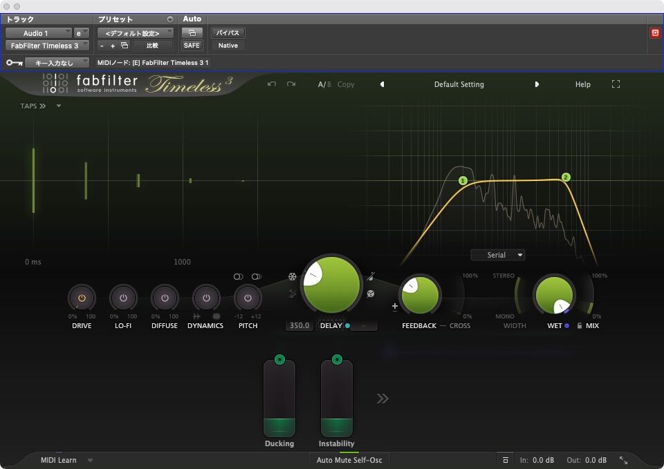Go to next preset arrow
This screenshot has height=469, width=664.
tap(537, 84)
